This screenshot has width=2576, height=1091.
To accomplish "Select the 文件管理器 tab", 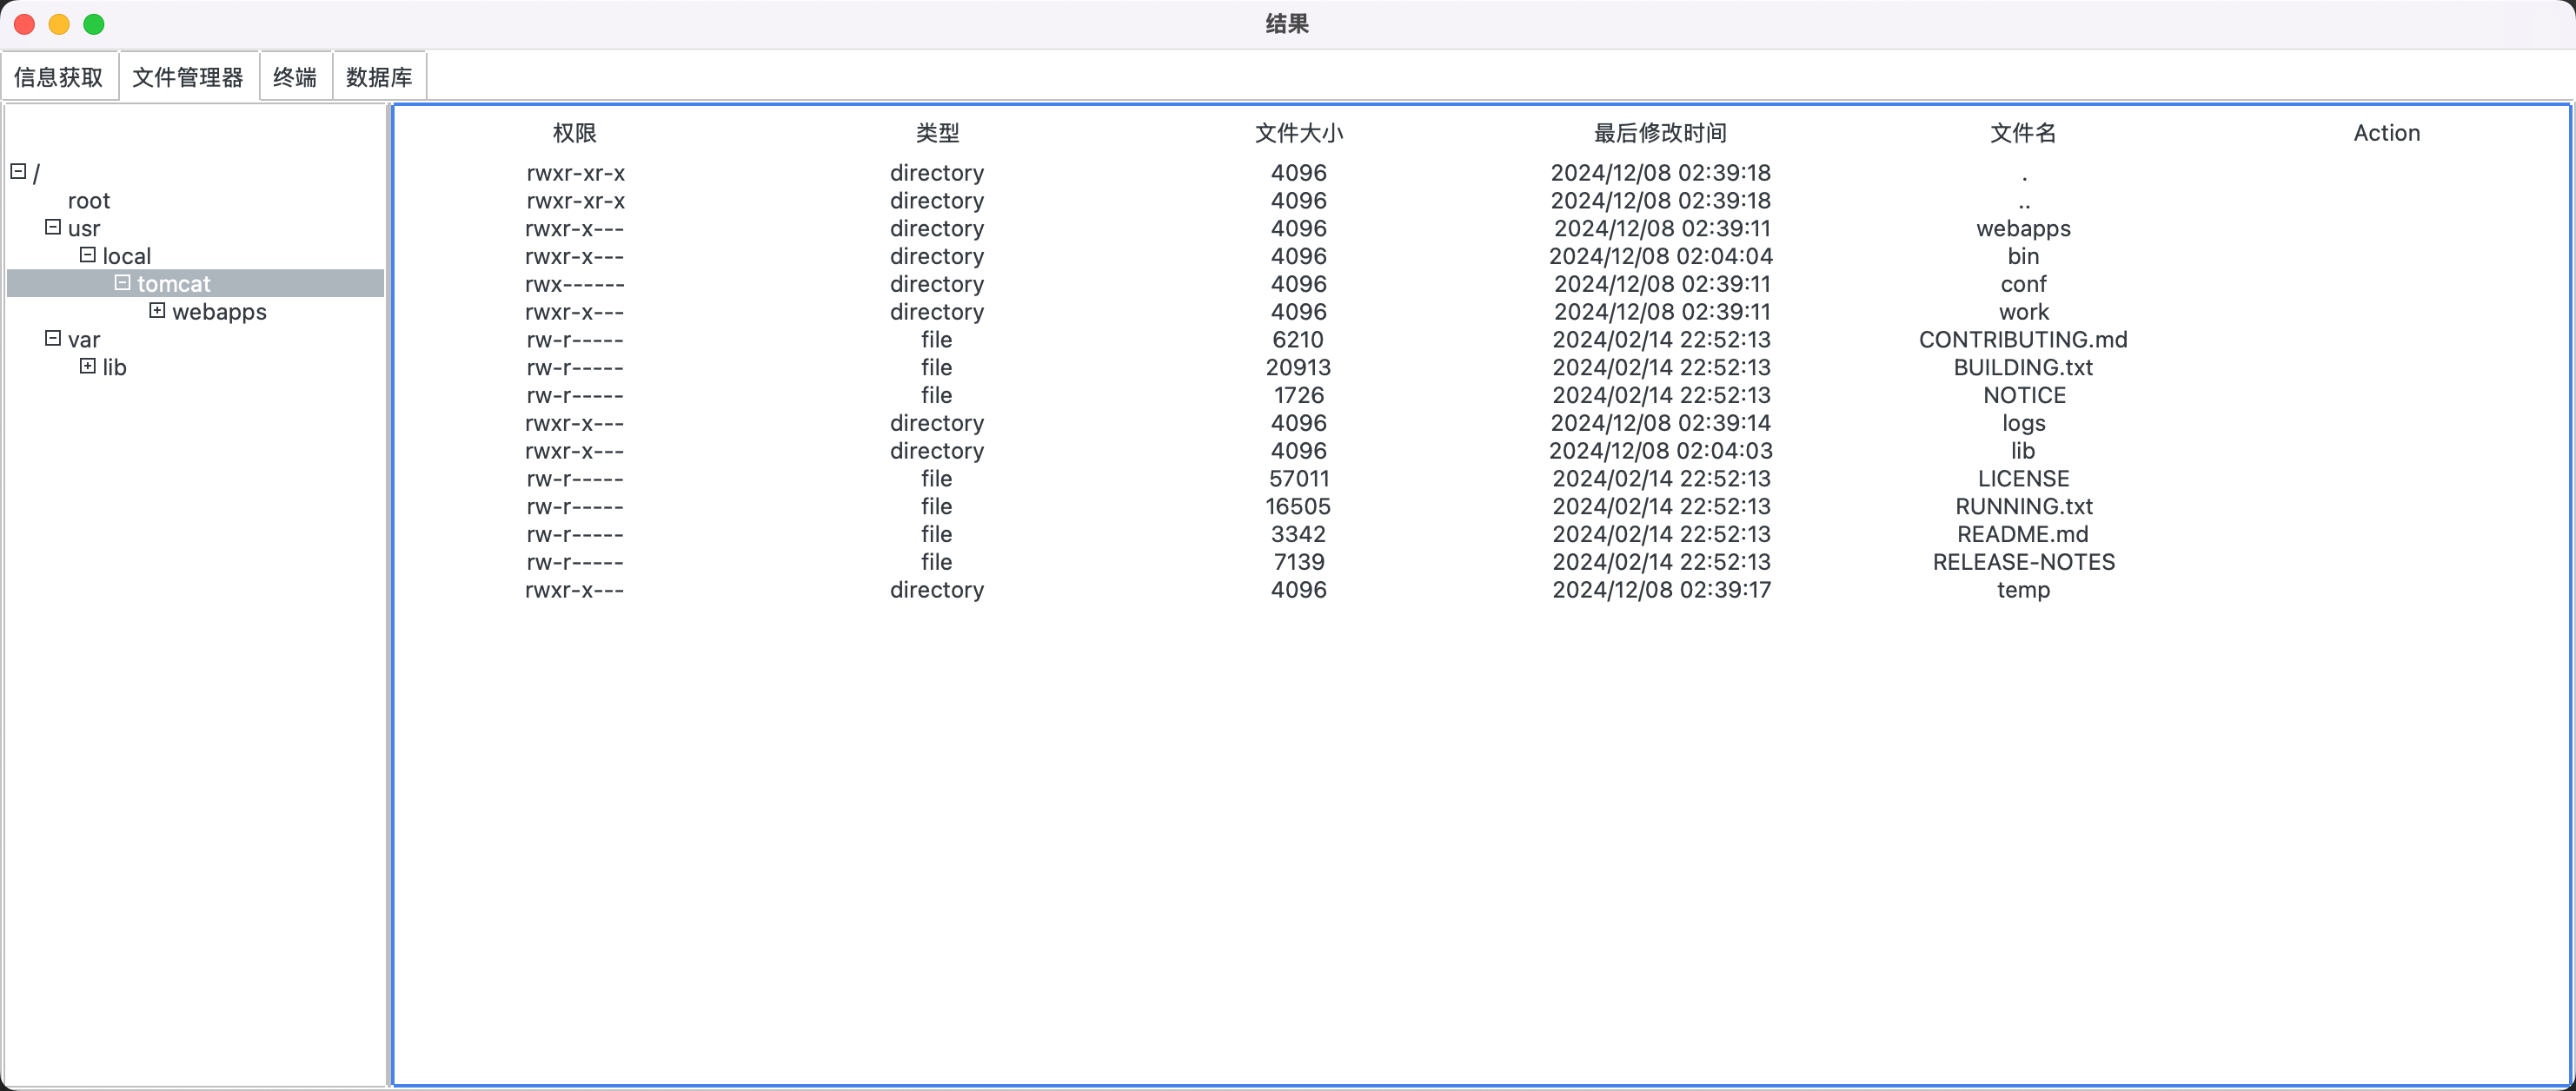I will 188,77.
